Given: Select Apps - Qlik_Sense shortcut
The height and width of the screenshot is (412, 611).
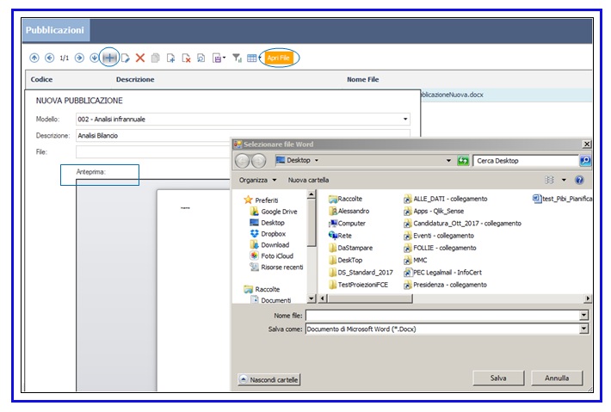Looking at the screenshot, I should [x=434, y=211].
